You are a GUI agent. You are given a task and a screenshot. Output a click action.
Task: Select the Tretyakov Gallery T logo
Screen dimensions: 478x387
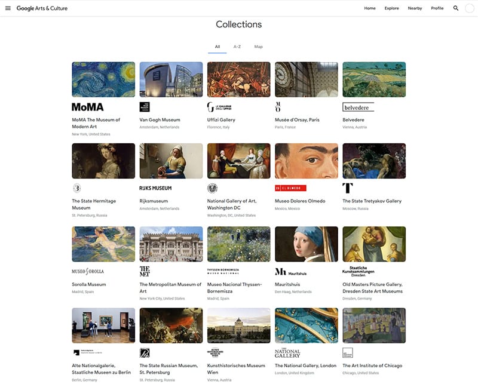point(348,188)
